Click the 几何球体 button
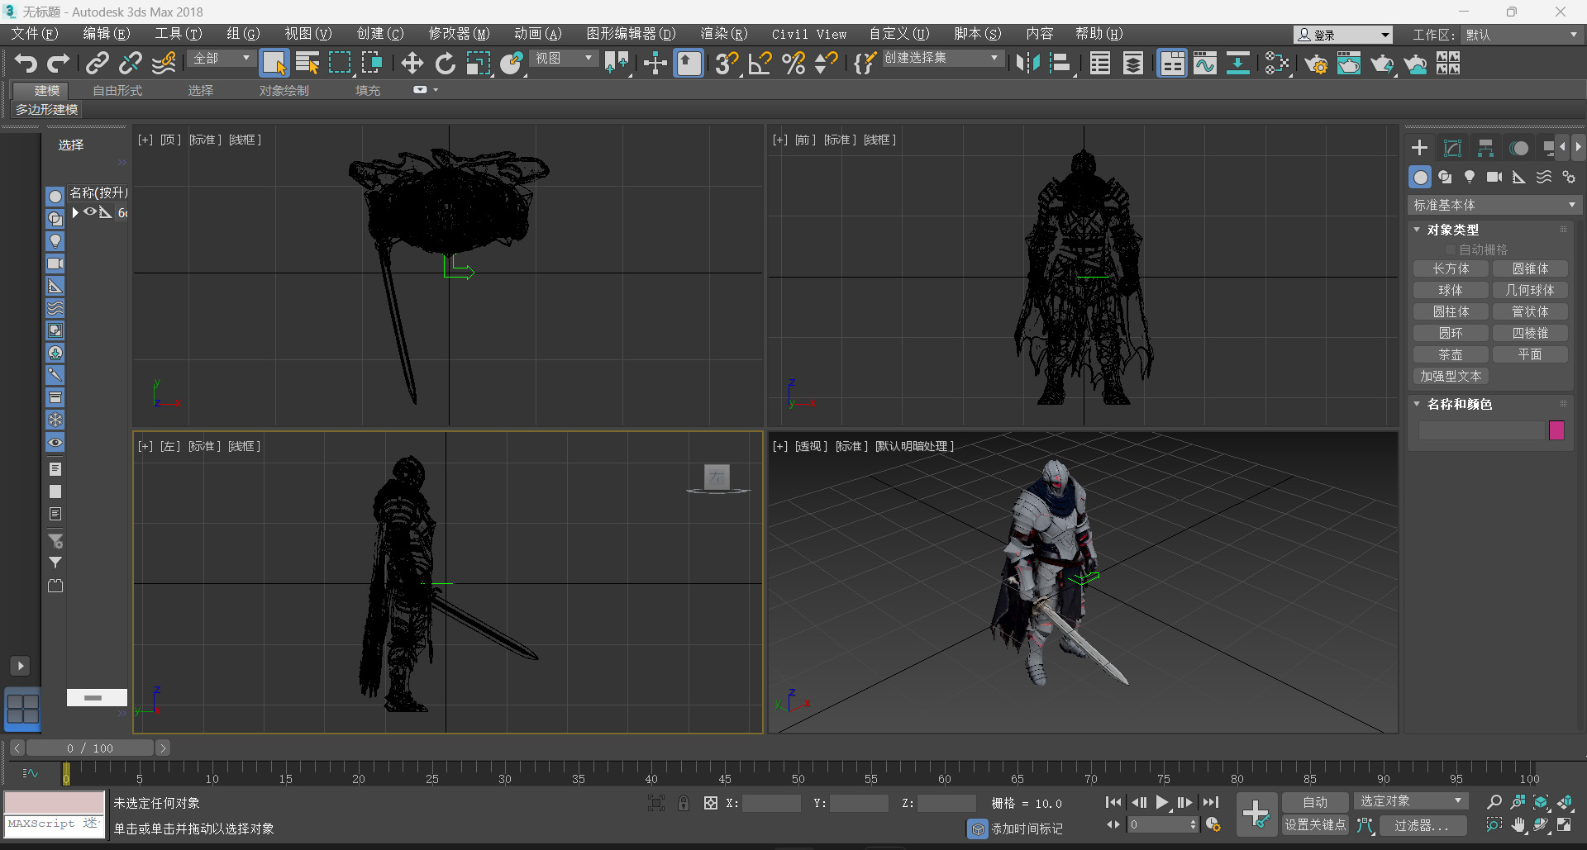This screenshot has height=850, width=1587. pyautogui.click(x=1530, y=290)
